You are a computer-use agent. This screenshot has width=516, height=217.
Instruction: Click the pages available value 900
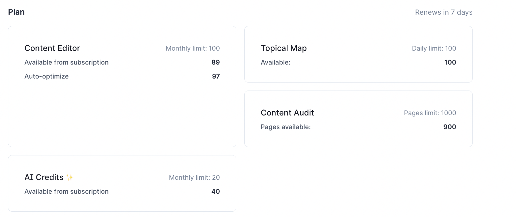[x=450, y=127]
